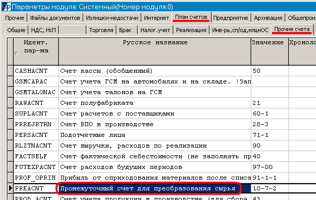Select the FACTSELF parameter cell

point(36,156)
